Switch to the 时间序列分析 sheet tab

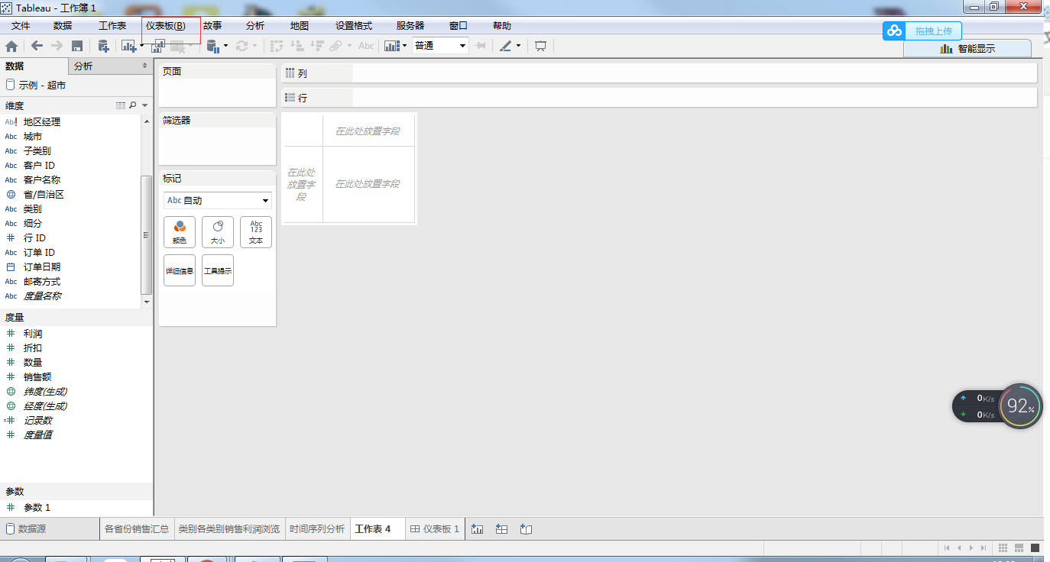[317, 528]
